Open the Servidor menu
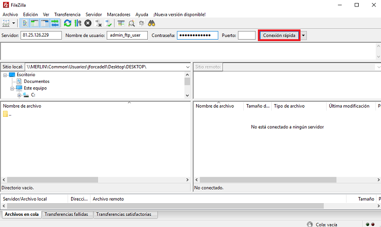 pos(93,15)
